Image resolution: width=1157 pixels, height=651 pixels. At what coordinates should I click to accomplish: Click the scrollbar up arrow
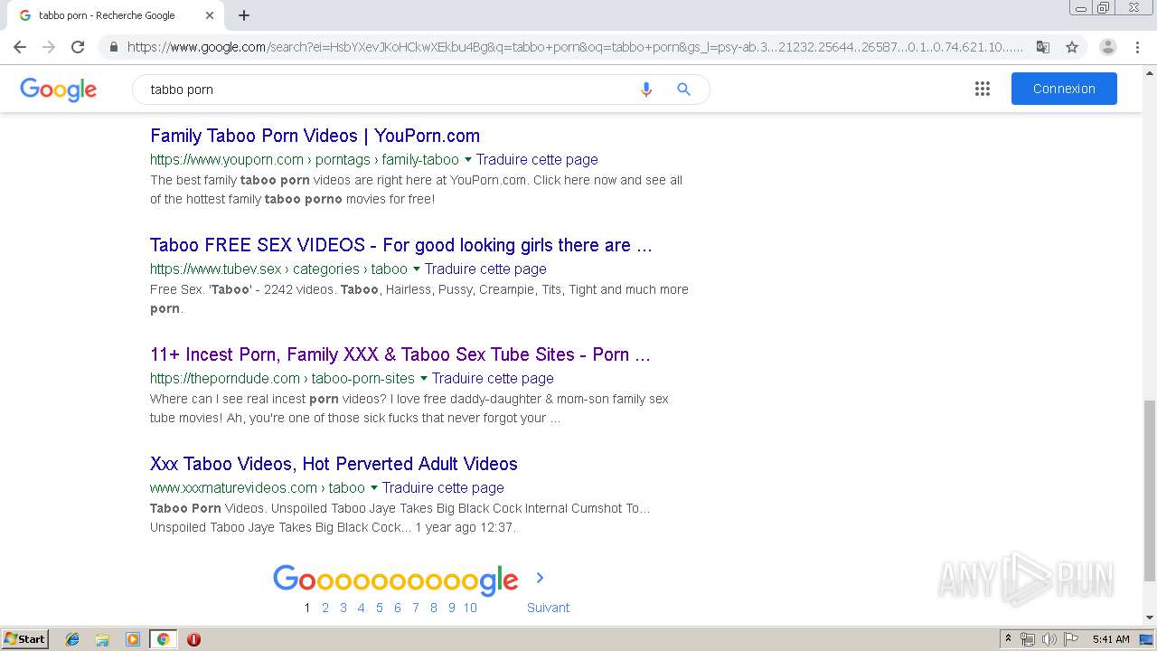click(x=1149, y=72)
